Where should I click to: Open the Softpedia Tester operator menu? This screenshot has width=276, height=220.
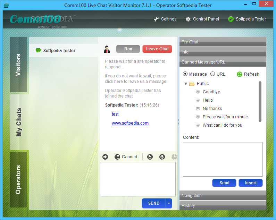coord(247,19)
